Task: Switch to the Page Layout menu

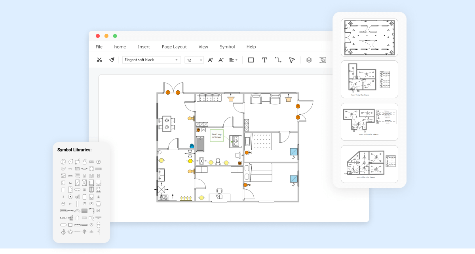Action: [x=174, y=47]
